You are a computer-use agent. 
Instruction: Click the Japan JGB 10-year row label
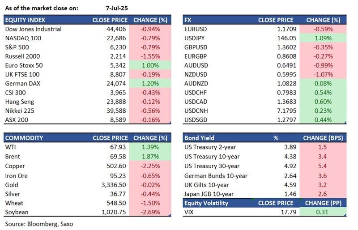click(x=212, y=193)
